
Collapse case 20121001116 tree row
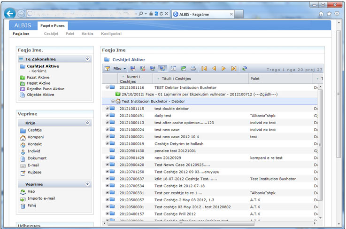click(107, 87)
